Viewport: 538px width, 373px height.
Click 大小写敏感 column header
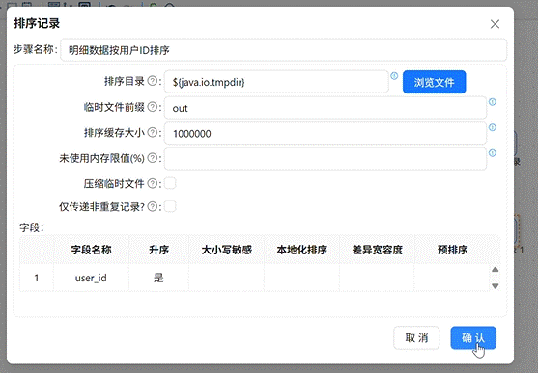[x=226, y=250]
